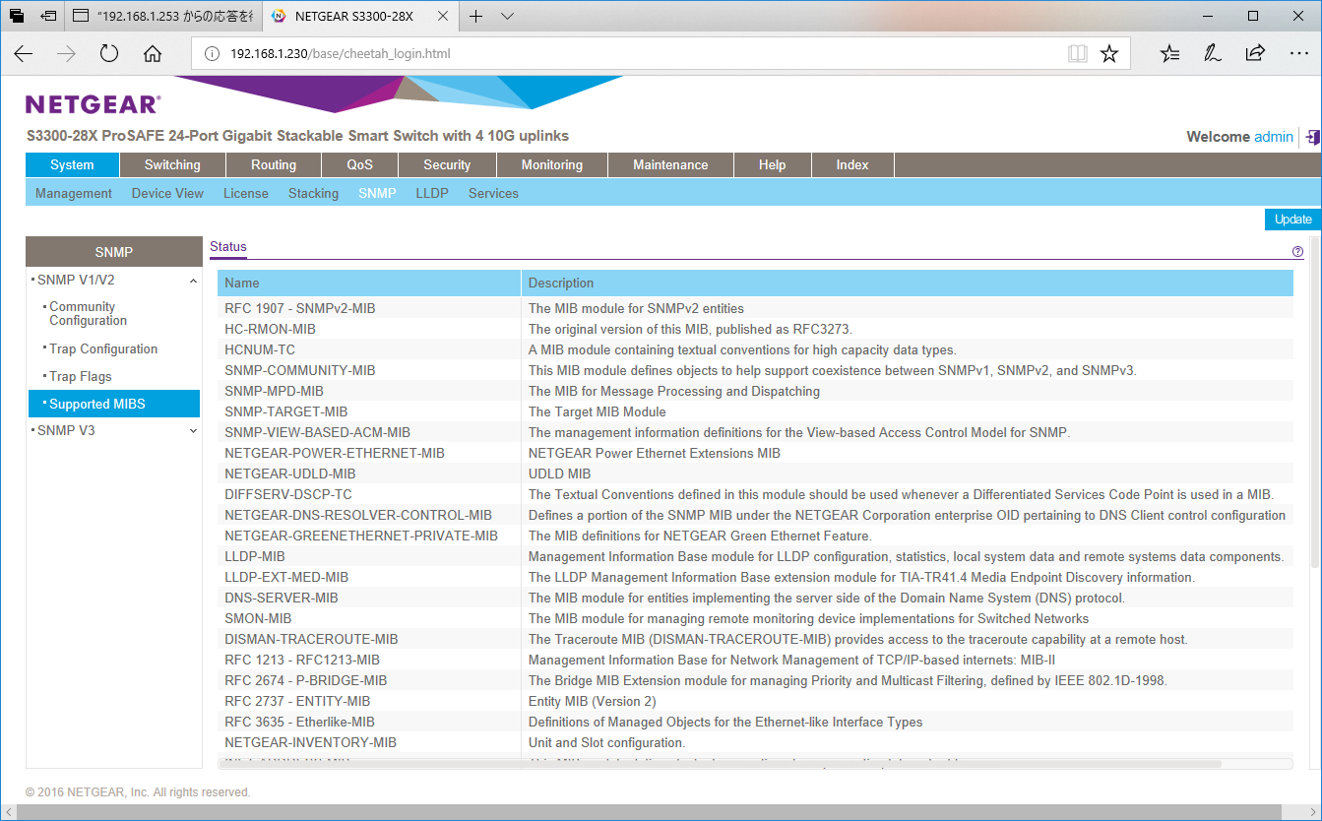Select the Device View submenu

click(x=167, y=193)
